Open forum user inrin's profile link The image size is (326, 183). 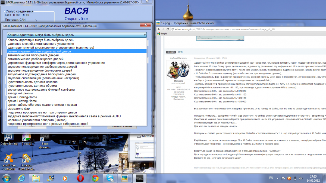(x=180, y=52)
